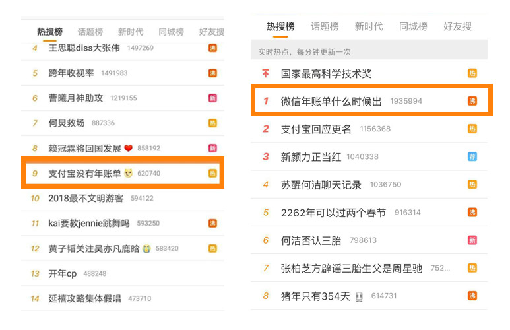Click the 新 badge next to 曹曦月神助攻

pos(212,98)
